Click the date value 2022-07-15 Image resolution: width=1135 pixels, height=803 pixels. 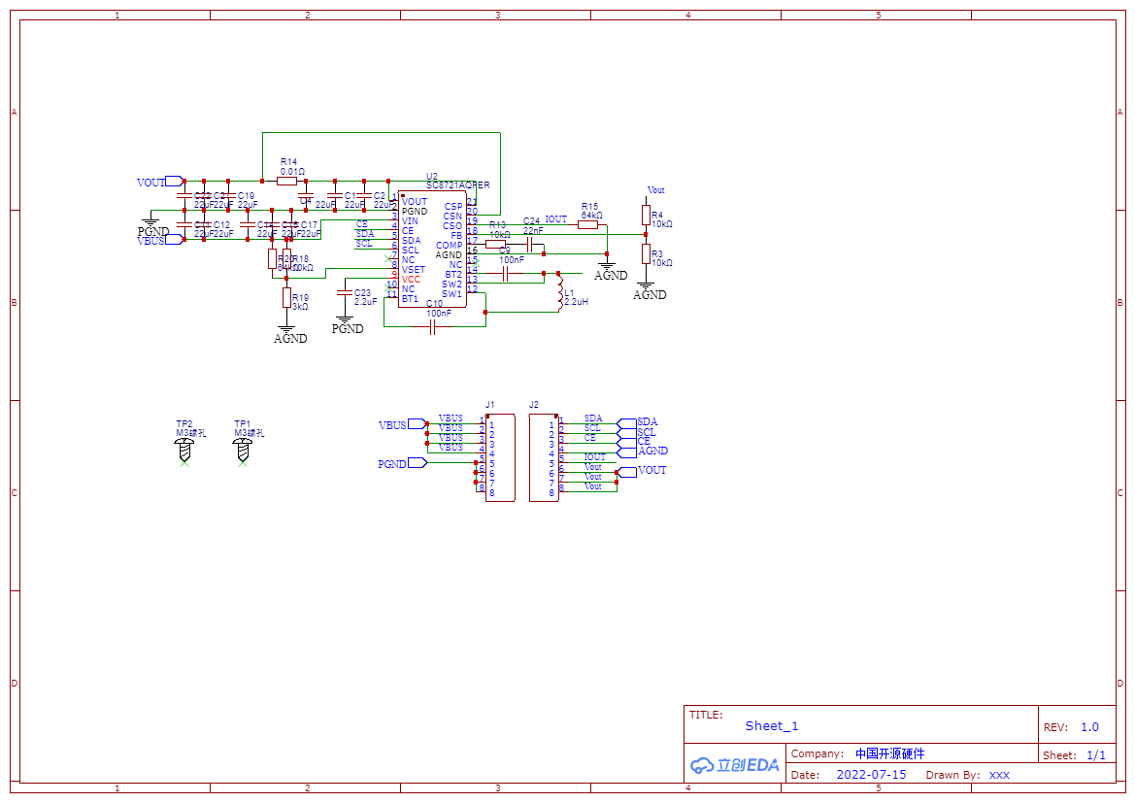[872, 775]
